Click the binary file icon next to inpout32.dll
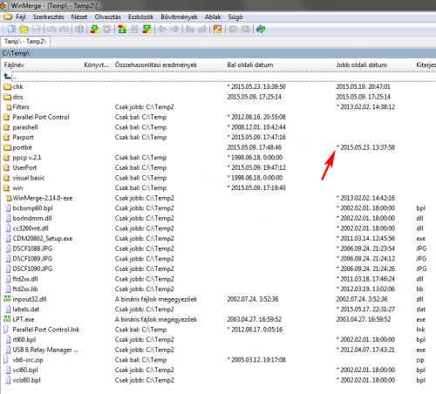The image size is (436, 394). click(7, 299)
